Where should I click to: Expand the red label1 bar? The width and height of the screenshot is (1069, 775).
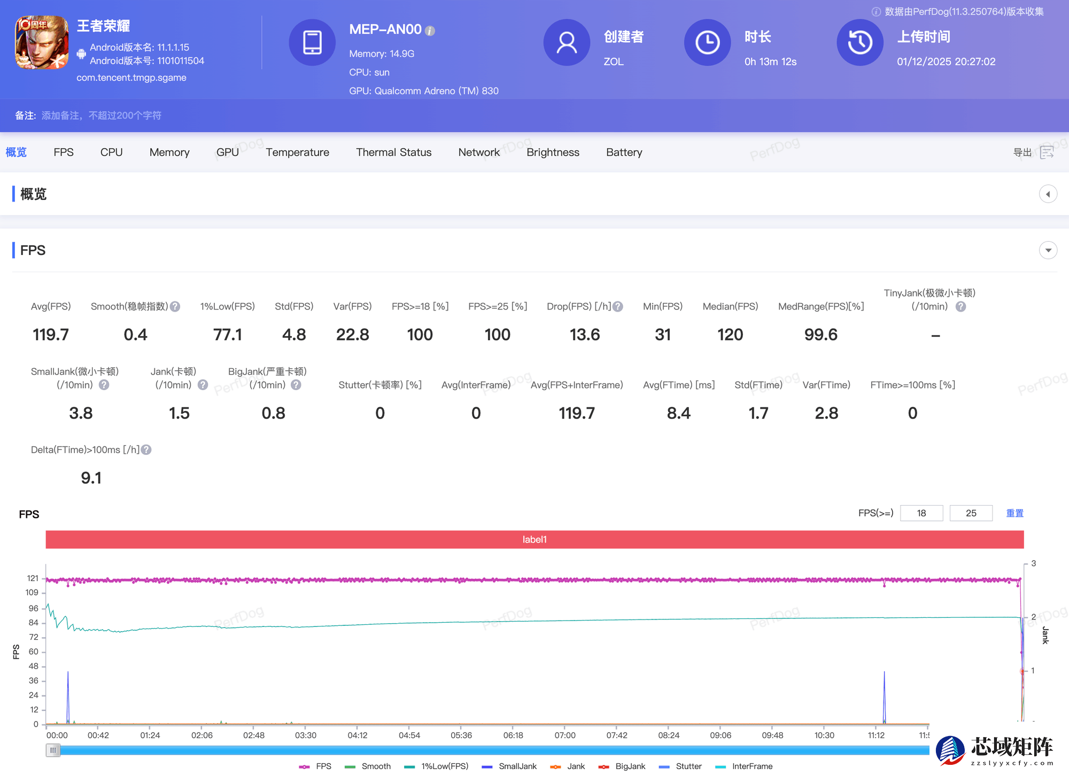[x=534, y=539]
